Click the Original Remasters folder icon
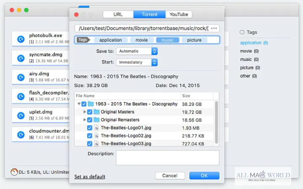The image size is (303, 189). (97, 120)
